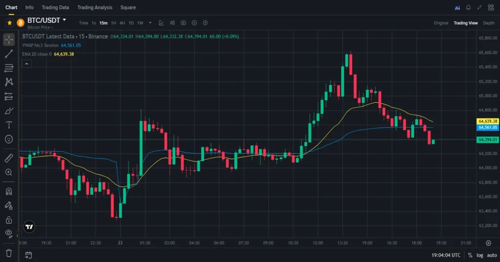Select the ruler measure tool
This screenshot has height=262, width=500.
coord(9,158)
